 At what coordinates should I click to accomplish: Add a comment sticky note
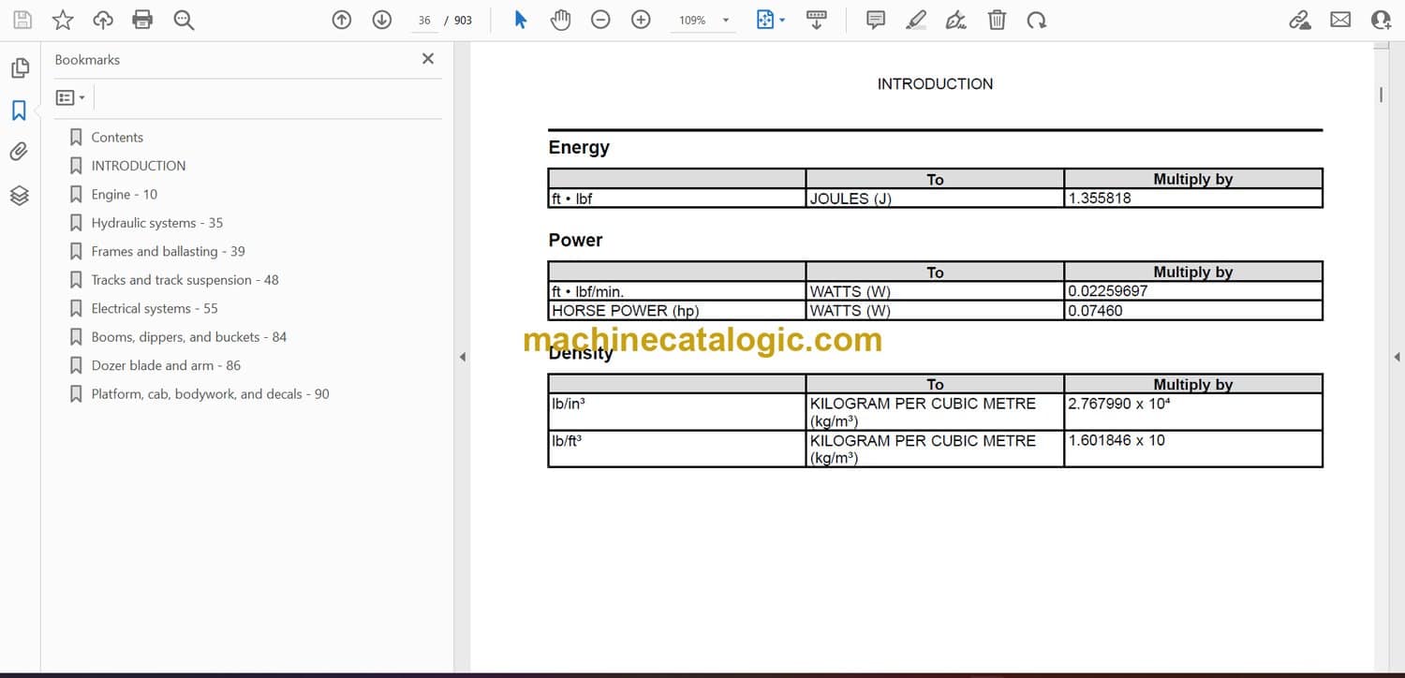point(876,20)
